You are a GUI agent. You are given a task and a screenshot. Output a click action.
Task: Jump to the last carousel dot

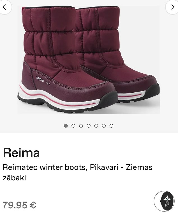coord(111,126)
